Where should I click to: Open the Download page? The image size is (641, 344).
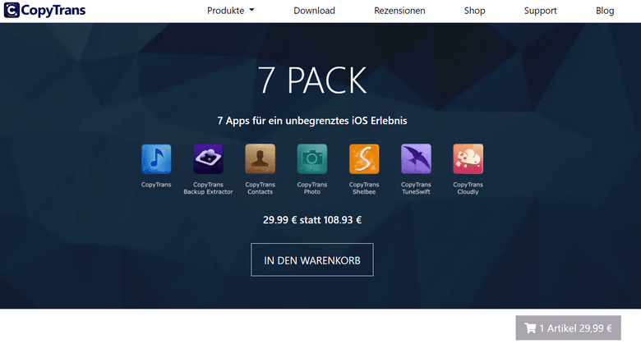(x=314, y=11)
